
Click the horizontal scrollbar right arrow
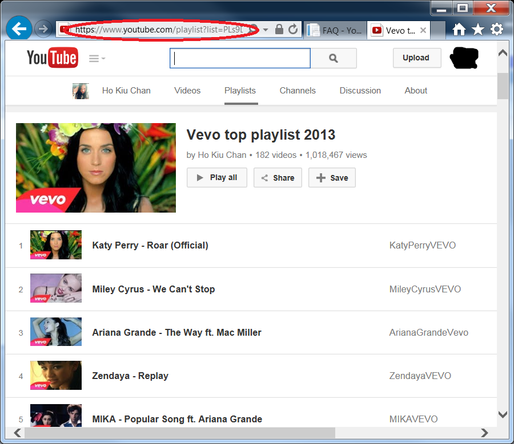(484, 433)
